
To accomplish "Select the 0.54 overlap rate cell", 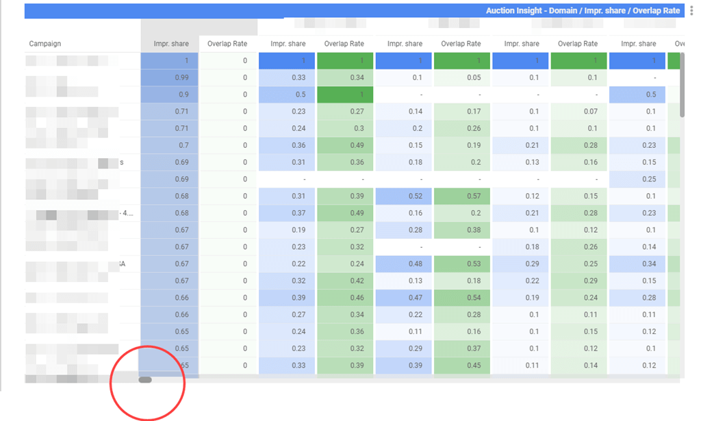I will (461, 298).
